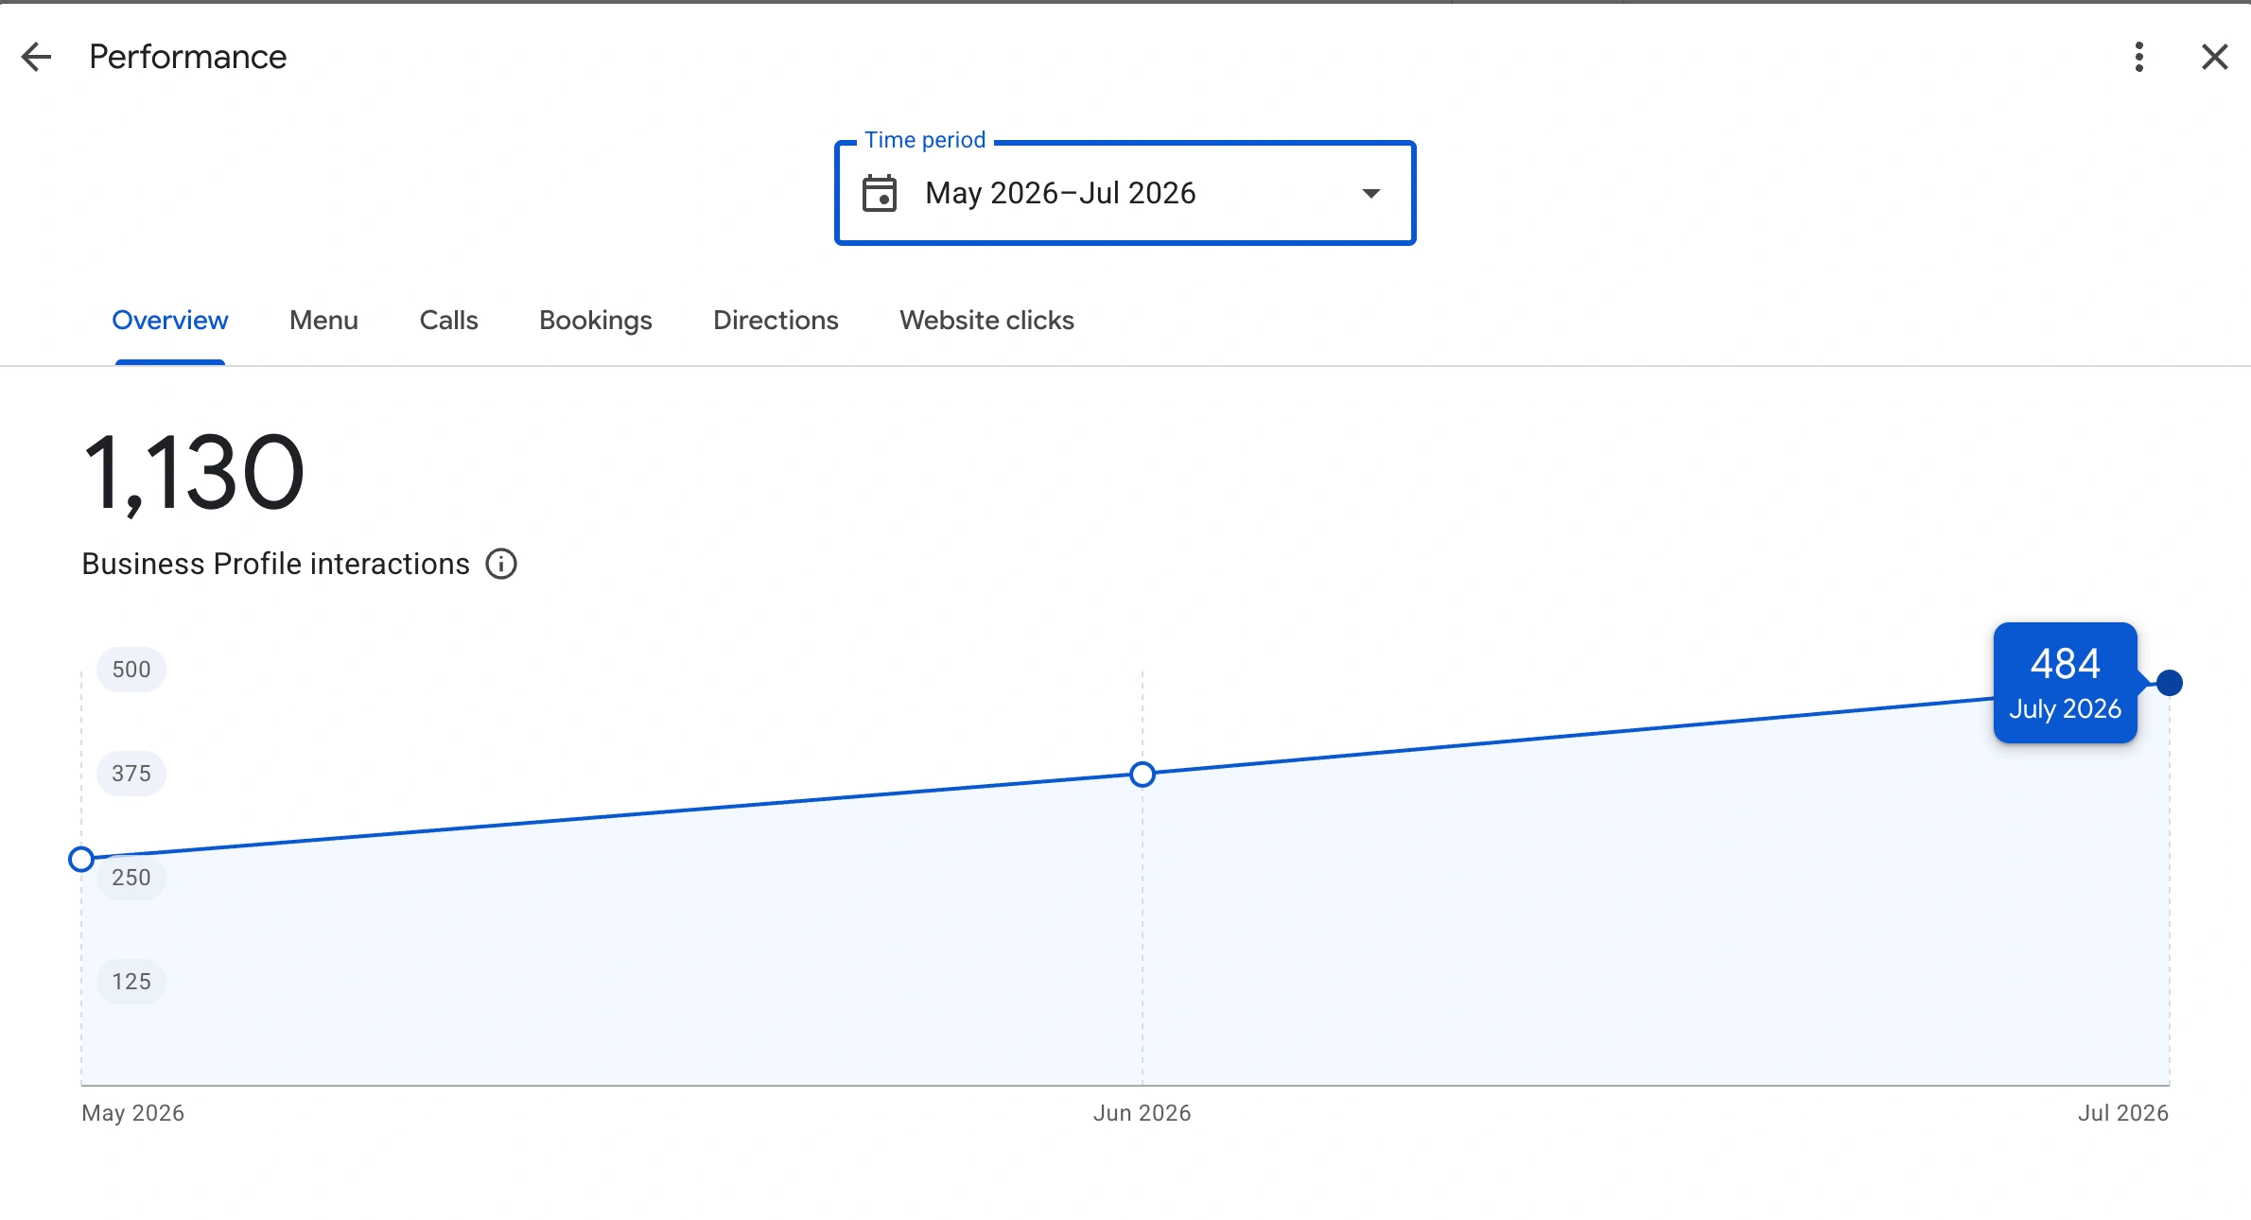Click the May 2026 x-axis label
Viewport: 2251px width, 1220px height.
coord(132,1113)
